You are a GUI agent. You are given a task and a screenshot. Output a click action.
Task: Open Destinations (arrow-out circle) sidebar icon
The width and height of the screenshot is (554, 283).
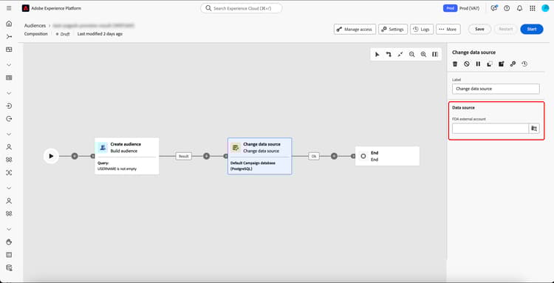[x=9, y=119]
